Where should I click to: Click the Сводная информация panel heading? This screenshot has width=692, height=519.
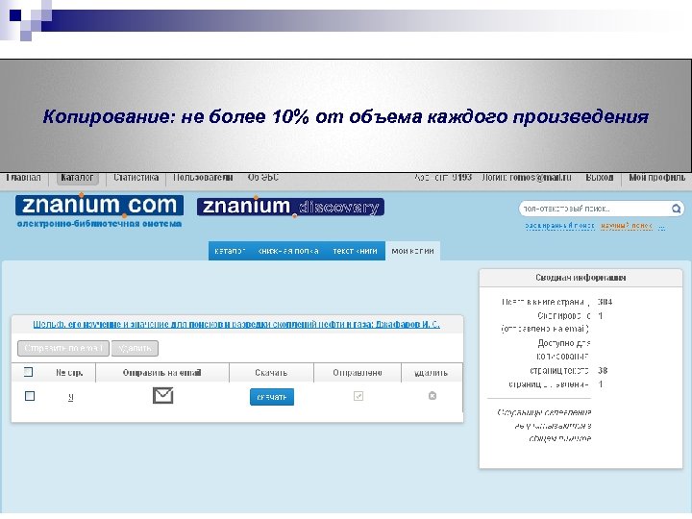tap(581, 278)
